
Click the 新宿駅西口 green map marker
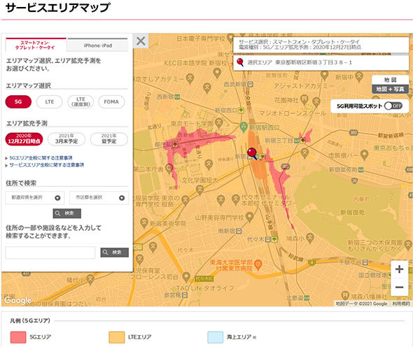point(244,127)
